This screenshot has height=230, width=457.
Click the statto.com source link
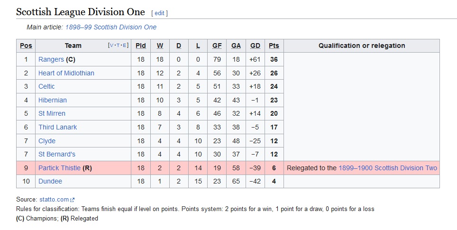[54, 200]
